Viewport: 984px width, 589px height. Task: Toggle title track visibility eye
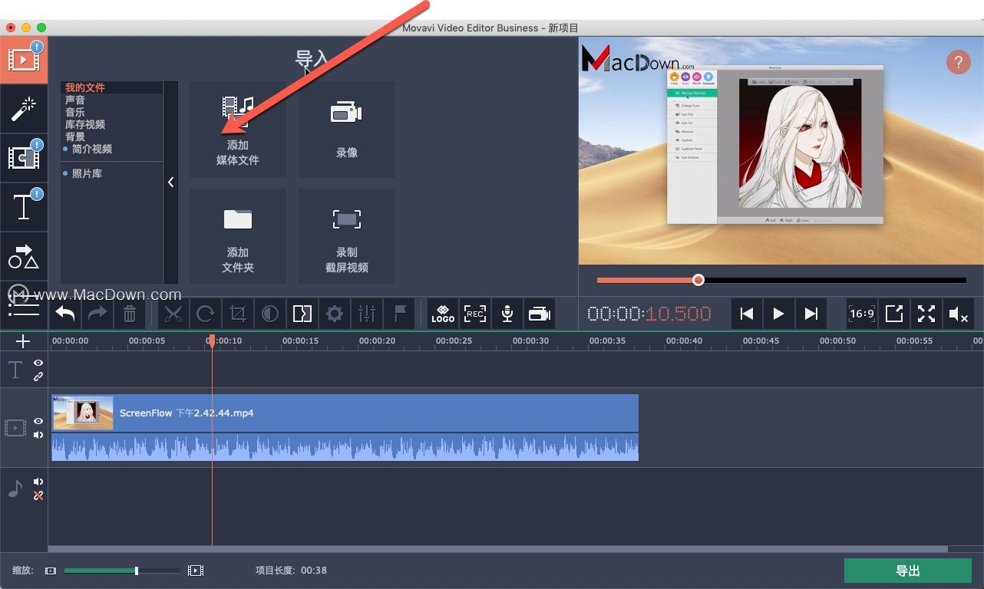tap(38, 363)
